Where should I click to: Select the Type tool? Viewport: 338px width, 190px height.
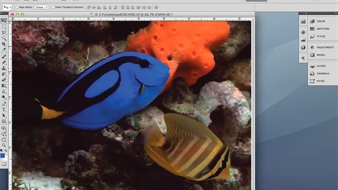point(4,110)
